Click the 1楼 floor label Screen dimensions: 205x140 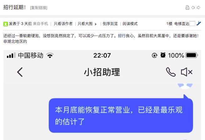(169, 24)
